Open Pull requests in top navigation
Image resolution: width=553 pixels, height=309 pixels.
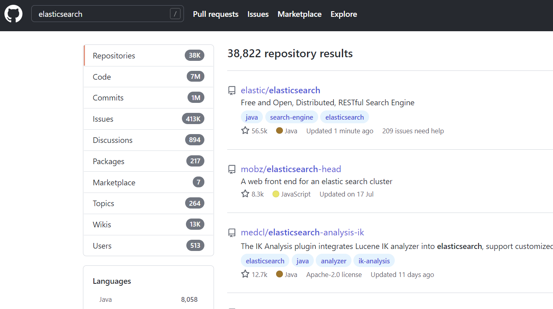216,14
